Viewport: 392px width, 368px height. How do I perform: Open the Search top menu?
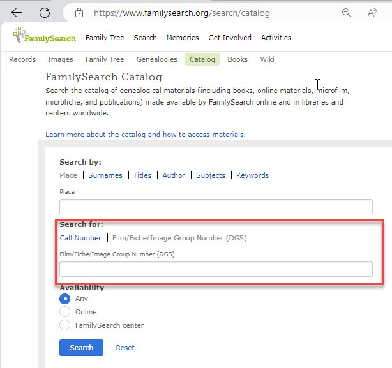coord(145,38)
